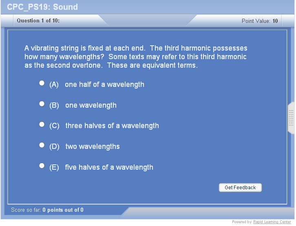Image resolution: width=296 pixels, height=226 pixels.
Task: Click the "one half of a wavelength" answer text
Action: (104, 85)
